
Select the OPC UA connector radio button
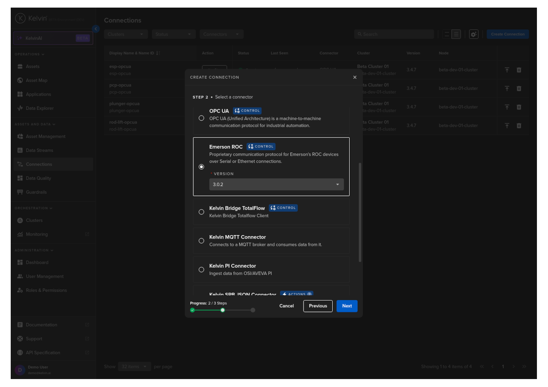(x=201, y=118)
